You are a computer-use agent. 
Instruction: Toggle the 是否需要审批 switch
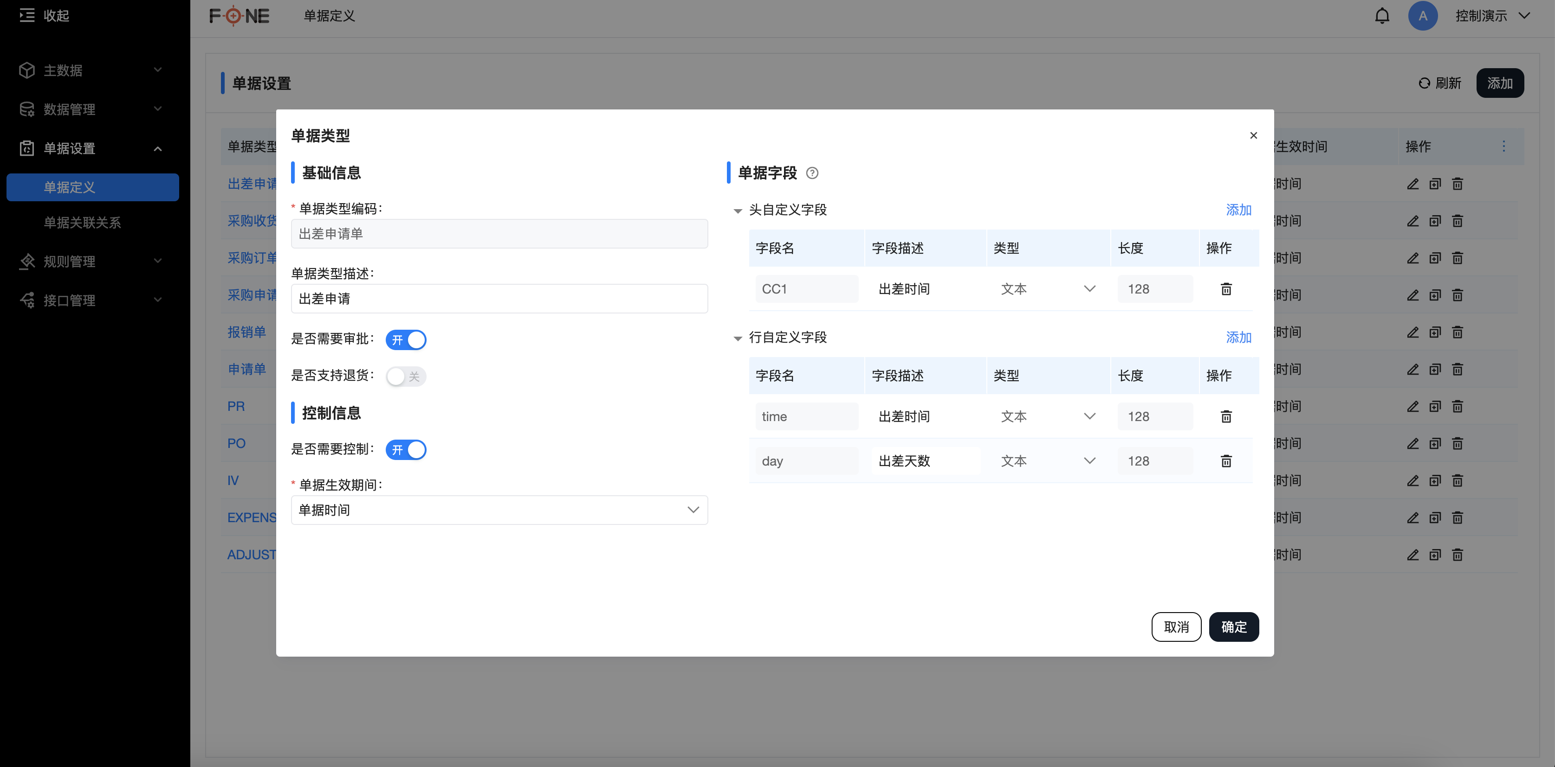click(x=406, y=340)
